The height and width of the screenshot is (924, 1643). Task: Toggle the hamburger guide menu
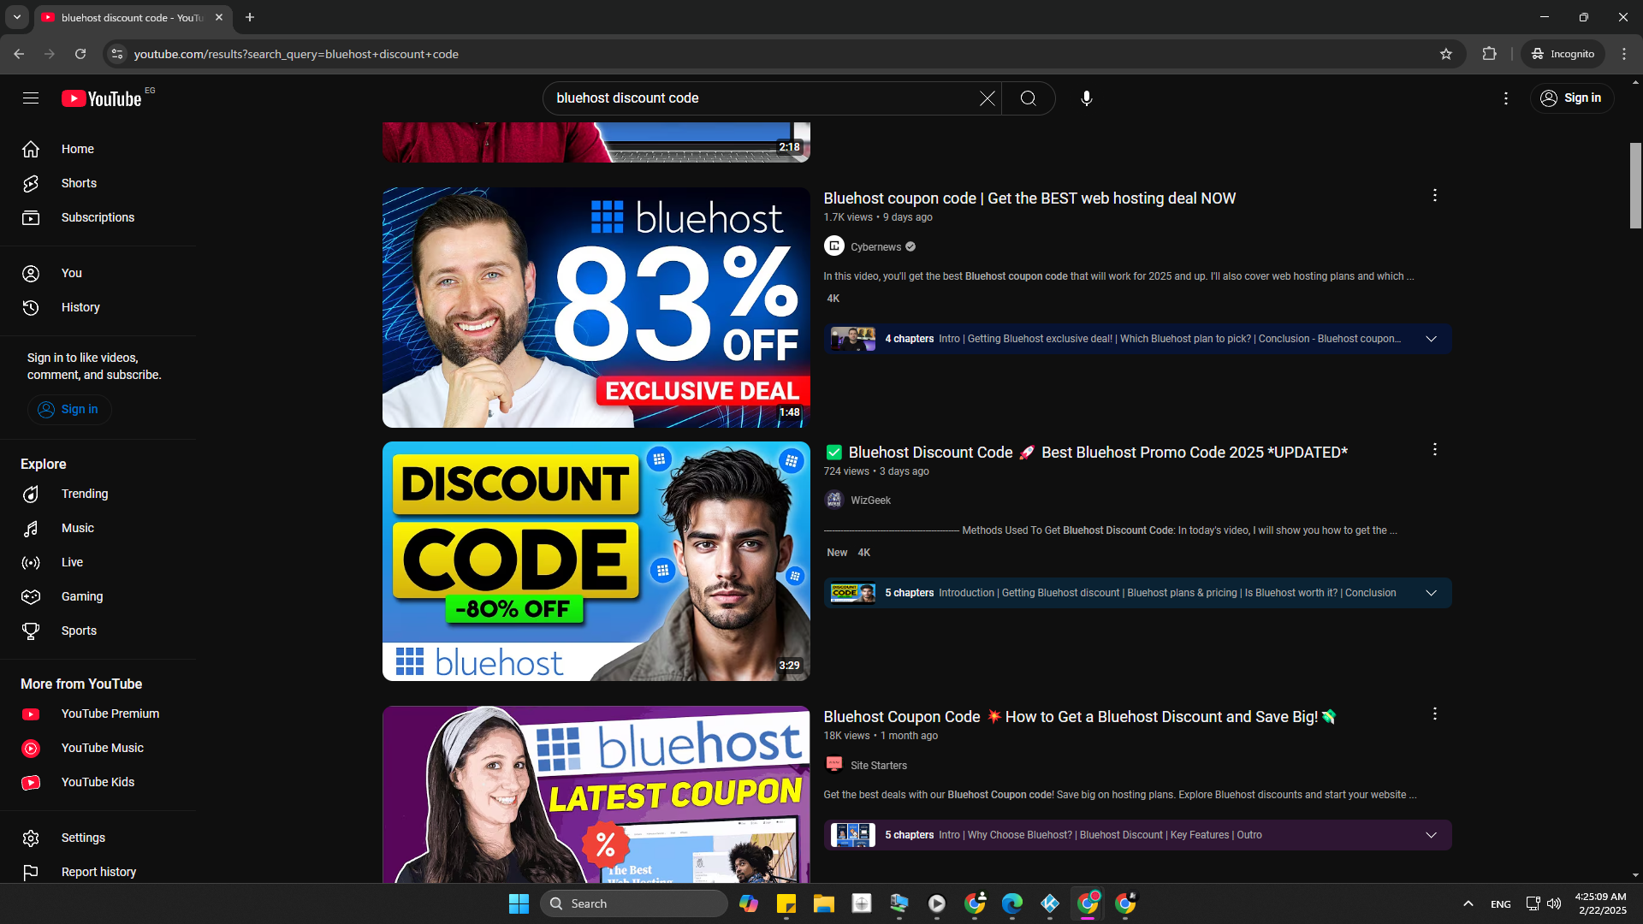(x=31, y=98)
